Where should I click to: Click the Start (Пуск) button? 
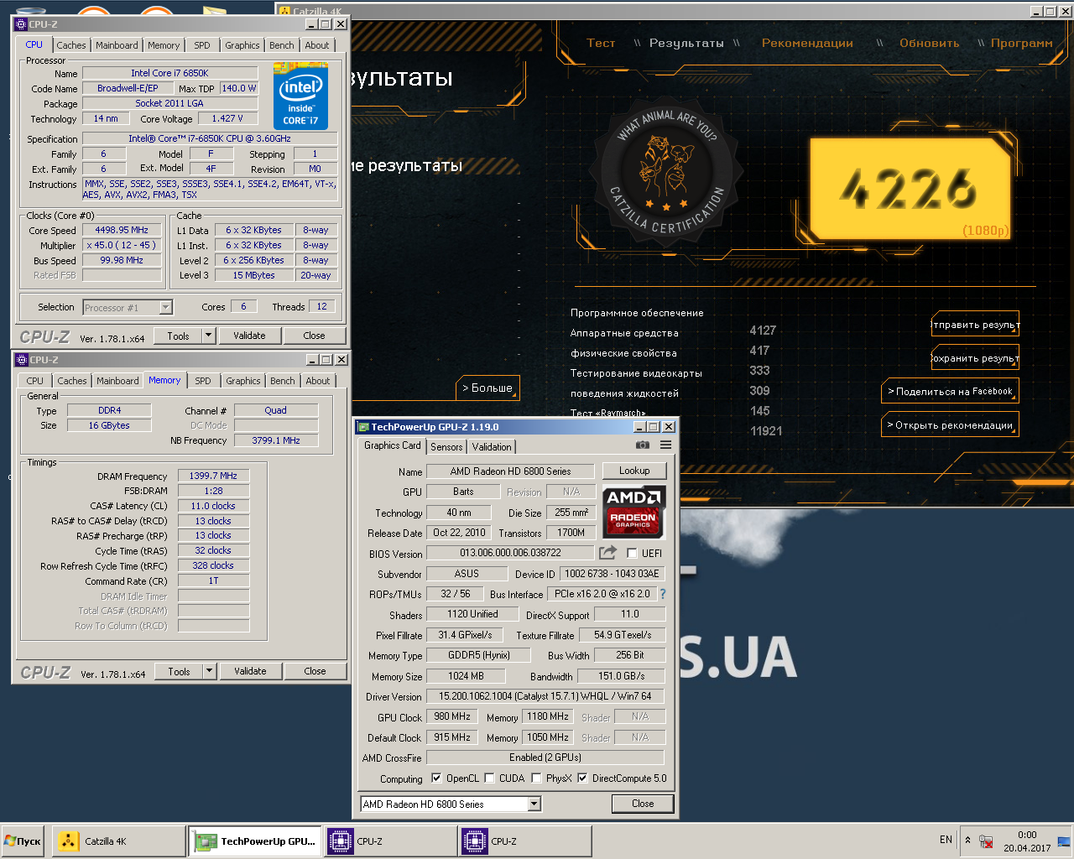point(23,841)
